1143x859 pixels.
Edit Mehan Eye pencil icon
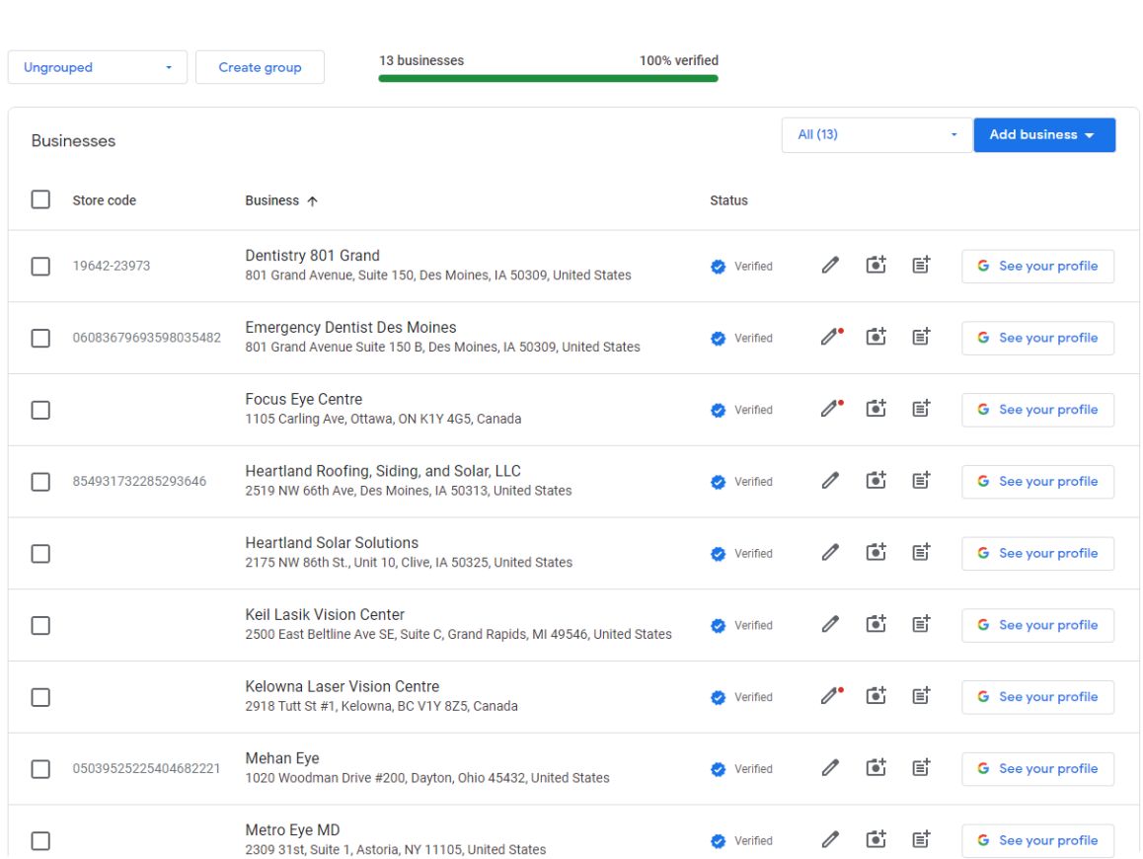pos(830,768)
